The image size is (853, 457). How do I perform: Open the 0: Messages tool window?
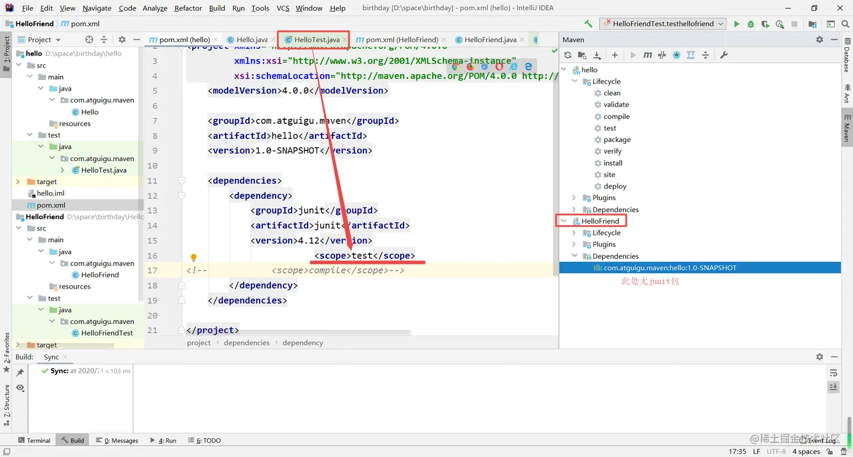(117, 441)
